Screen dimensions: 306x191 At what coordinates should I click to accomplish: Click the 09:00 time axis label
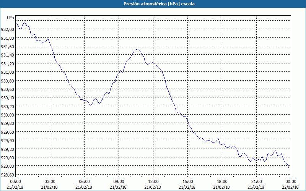(x=119, y=182)
